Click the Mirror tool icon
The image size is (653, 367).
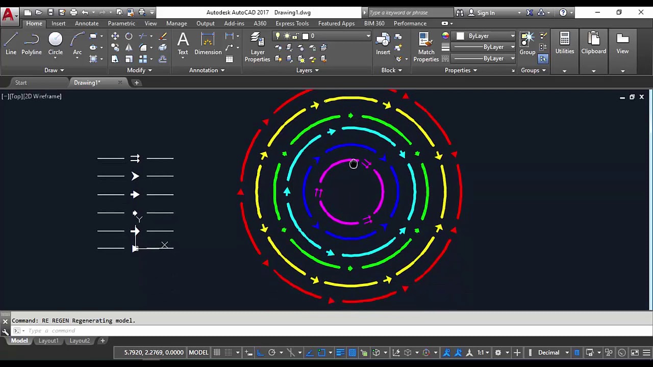pos(129,47)
